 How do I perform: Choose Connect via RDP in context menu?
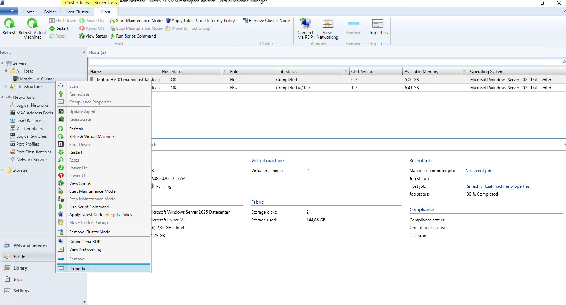(x=104, y=242)
